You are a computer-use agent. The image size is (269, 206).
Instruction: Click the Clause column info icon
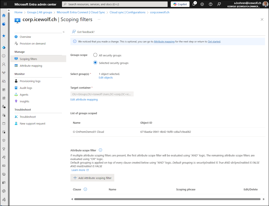(85, 189)
